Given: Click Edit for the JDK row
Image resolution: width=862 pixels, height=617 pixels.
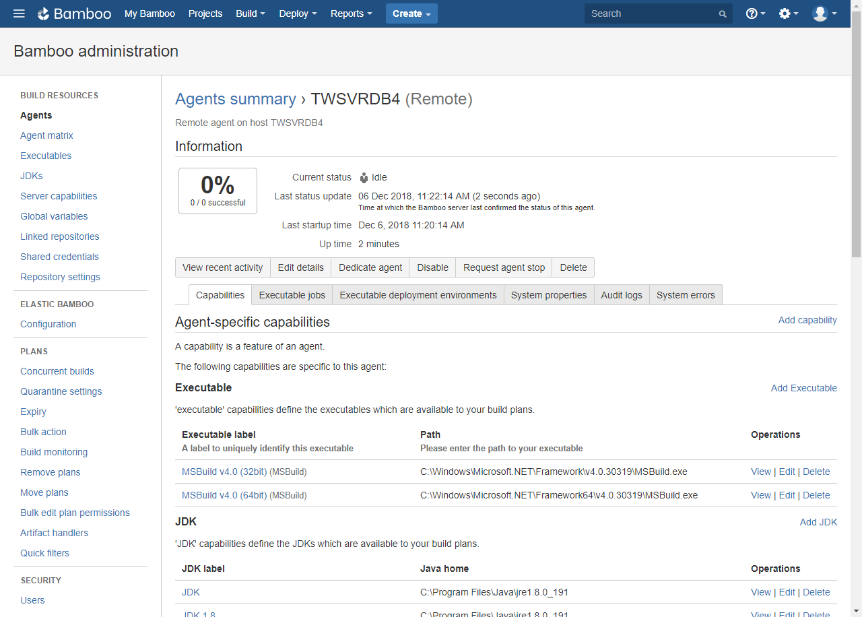Looking at the screenshot, I should coord(787,592).
